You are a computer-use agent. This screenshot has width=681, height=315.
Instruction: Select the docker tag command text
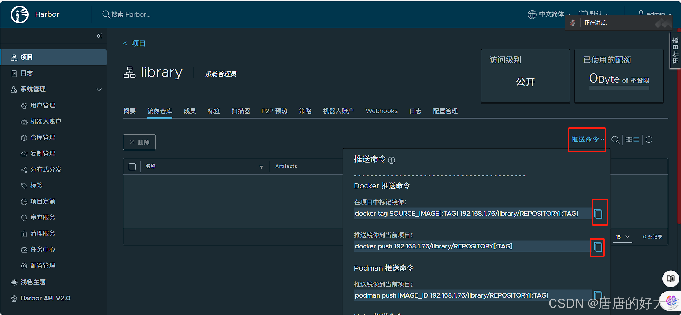point(466,214)
